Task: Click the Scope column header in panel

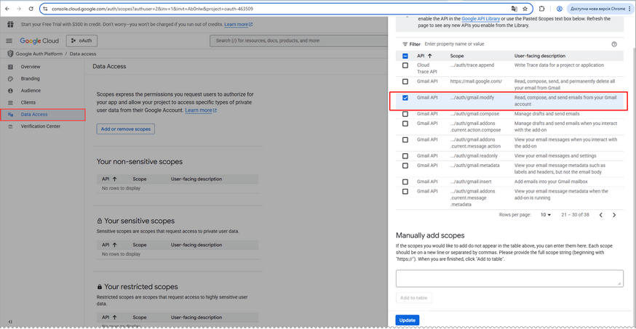Action: pos(457,56)
